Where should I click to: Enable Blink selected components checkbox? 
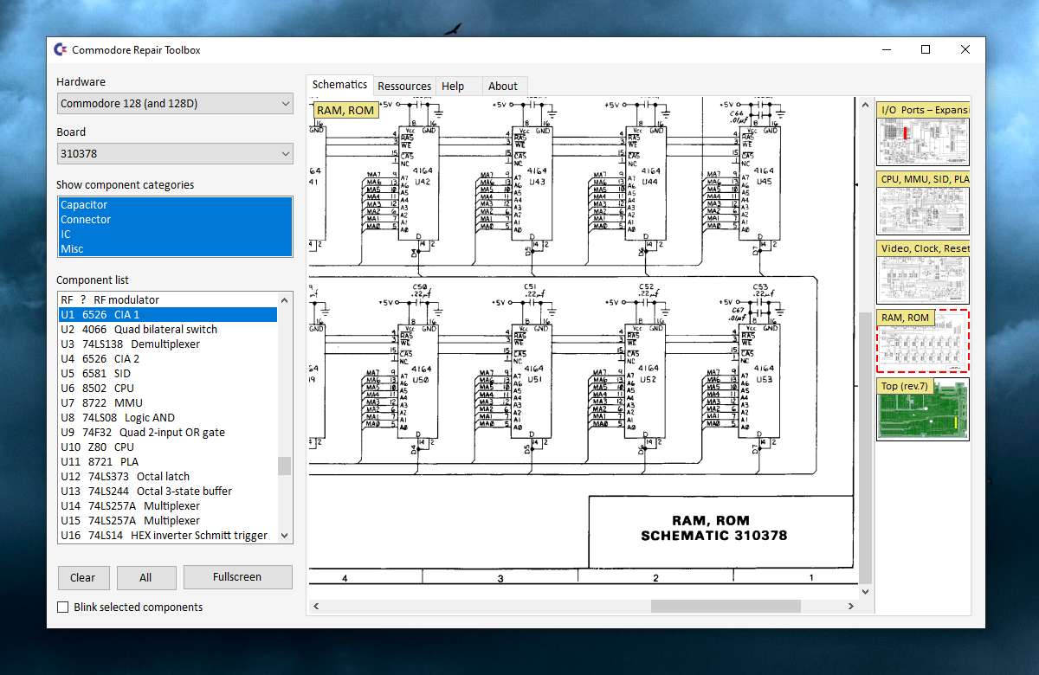(62, 607)
